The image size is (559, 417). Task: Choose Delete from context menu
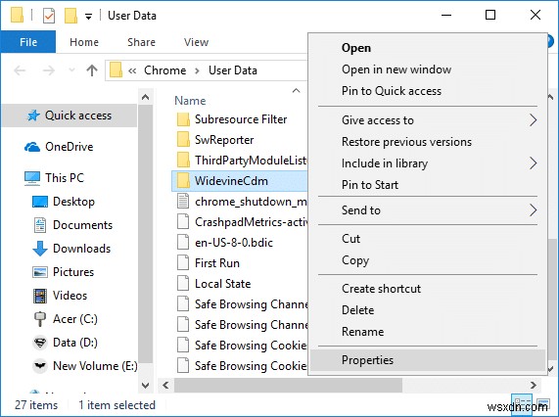pos(428,310)
